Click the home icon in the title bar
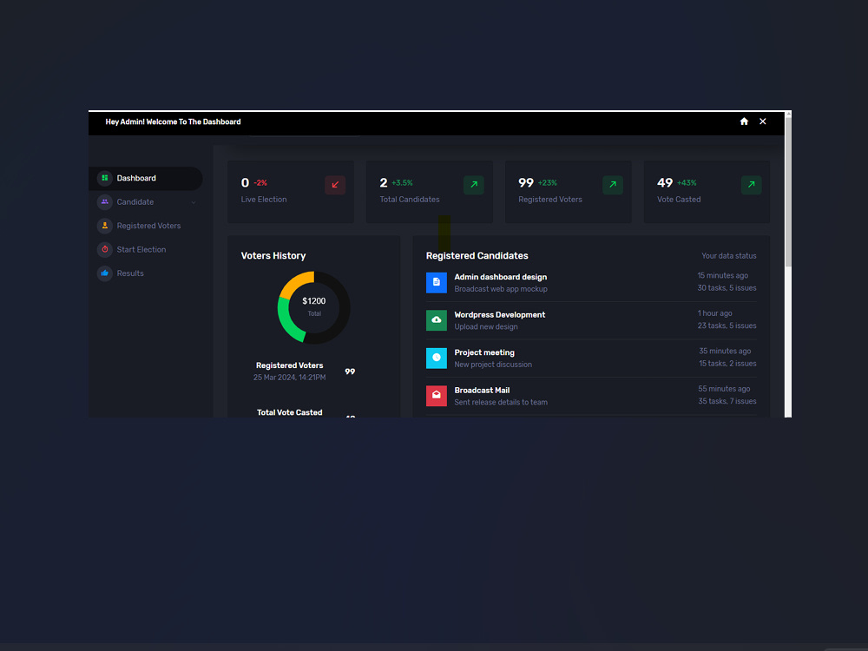The height and width of the screenshot is (651, 868). coord(744,122)
